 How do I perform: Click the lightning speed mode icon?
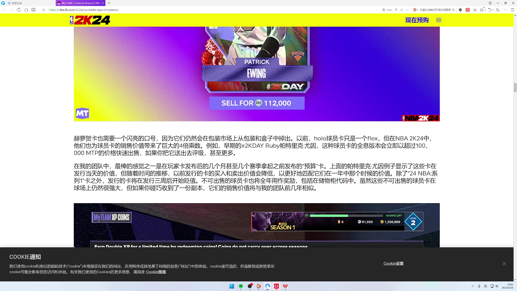click(396, 10)
